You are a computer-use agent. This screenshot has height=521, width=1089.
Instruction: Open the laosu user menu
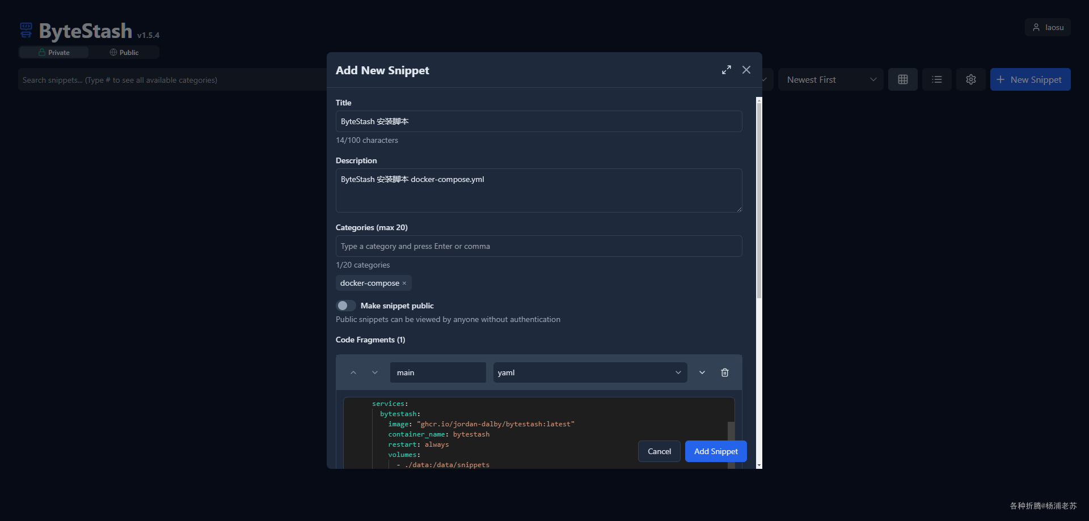1048,27
